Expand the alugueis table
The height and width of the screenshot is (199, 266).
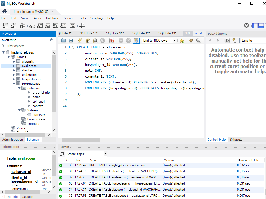(x=14, y=61)
